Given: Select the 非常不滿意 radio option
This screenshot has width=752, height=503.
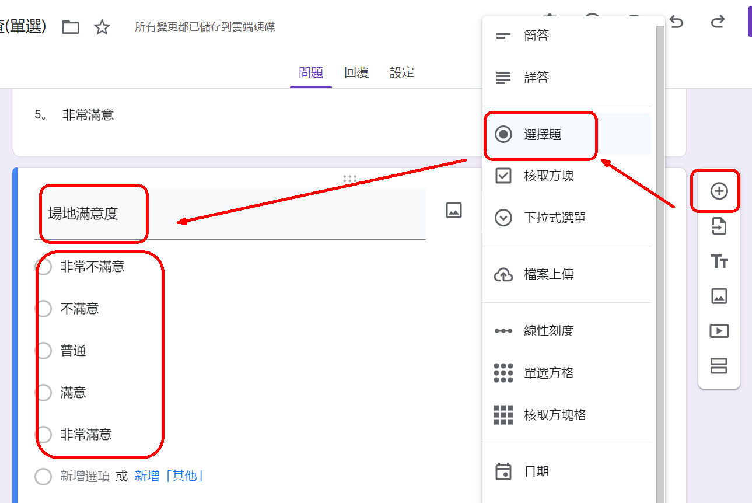Looking at the screenshot, I should tap(44, 267).
